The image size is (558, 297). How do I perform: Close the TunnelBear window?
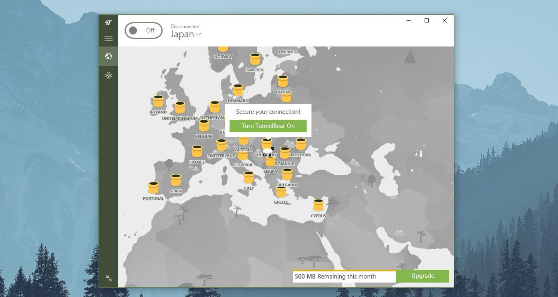pos(445,20)
